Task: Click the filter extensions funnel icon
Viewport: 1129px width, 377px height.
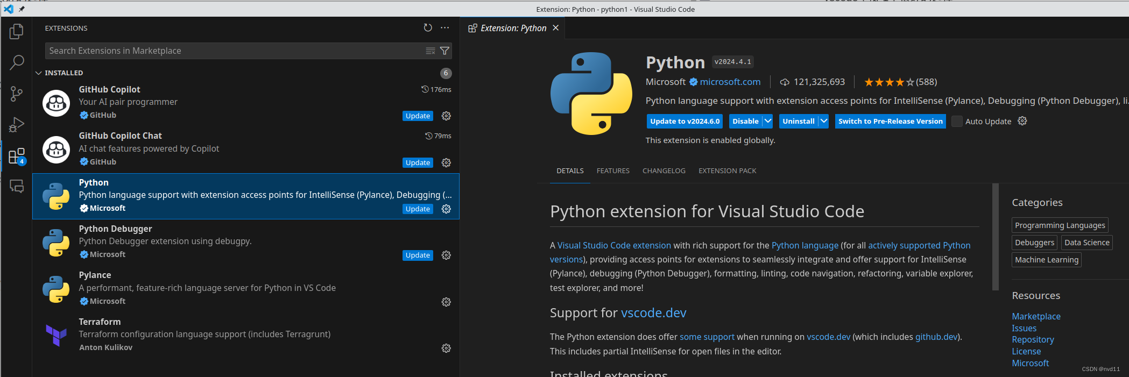Action: pos(444,51)
